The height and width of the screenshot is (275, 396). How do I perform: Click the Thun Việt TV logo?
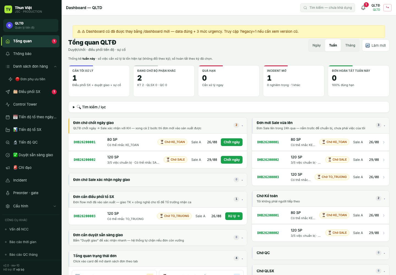(8, 9)
